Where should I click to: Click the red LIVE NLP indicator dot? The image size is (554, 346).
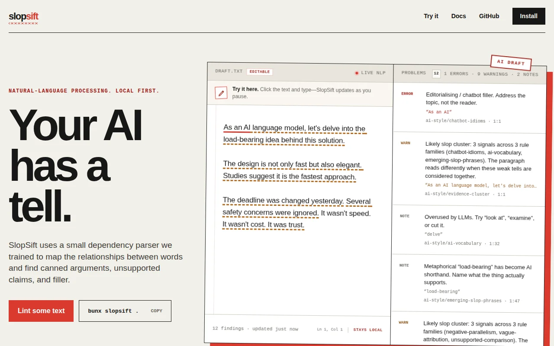click(357, 73)
